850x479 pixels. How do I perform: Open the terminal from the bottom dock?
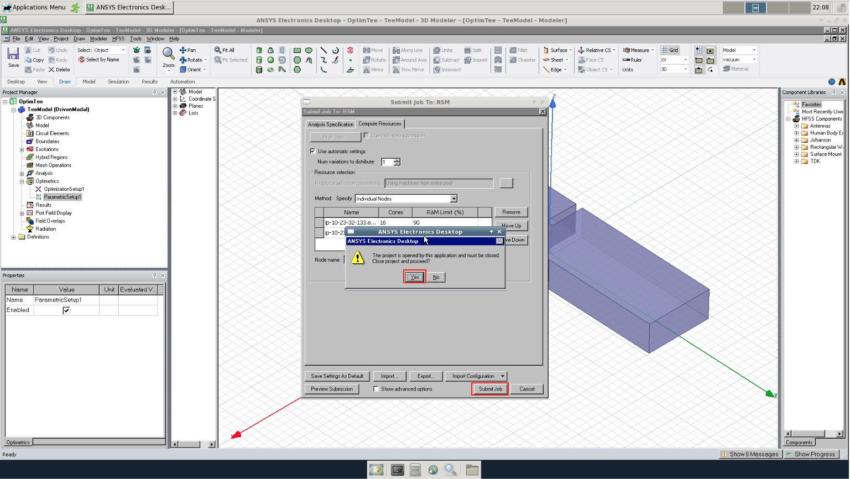click(397, 470)
